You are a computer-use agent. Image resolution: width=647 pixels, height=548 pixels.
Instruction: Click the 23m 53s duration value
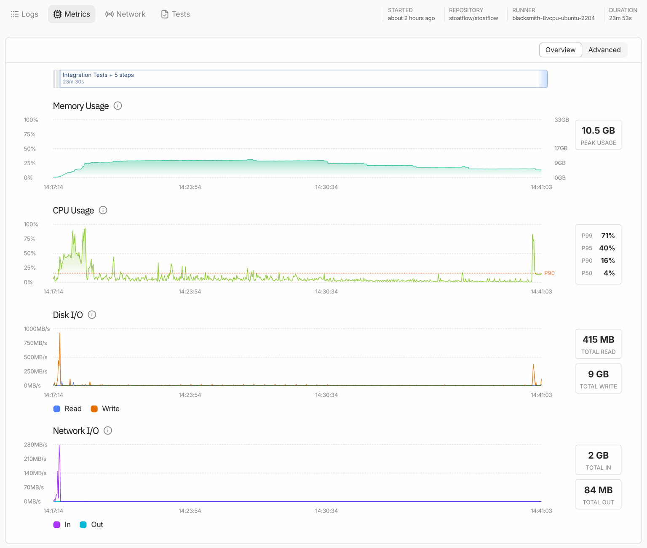(620, 18)
